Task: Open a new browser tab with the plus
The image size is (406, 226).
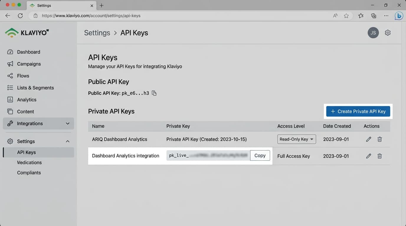Action: [102, 6]
